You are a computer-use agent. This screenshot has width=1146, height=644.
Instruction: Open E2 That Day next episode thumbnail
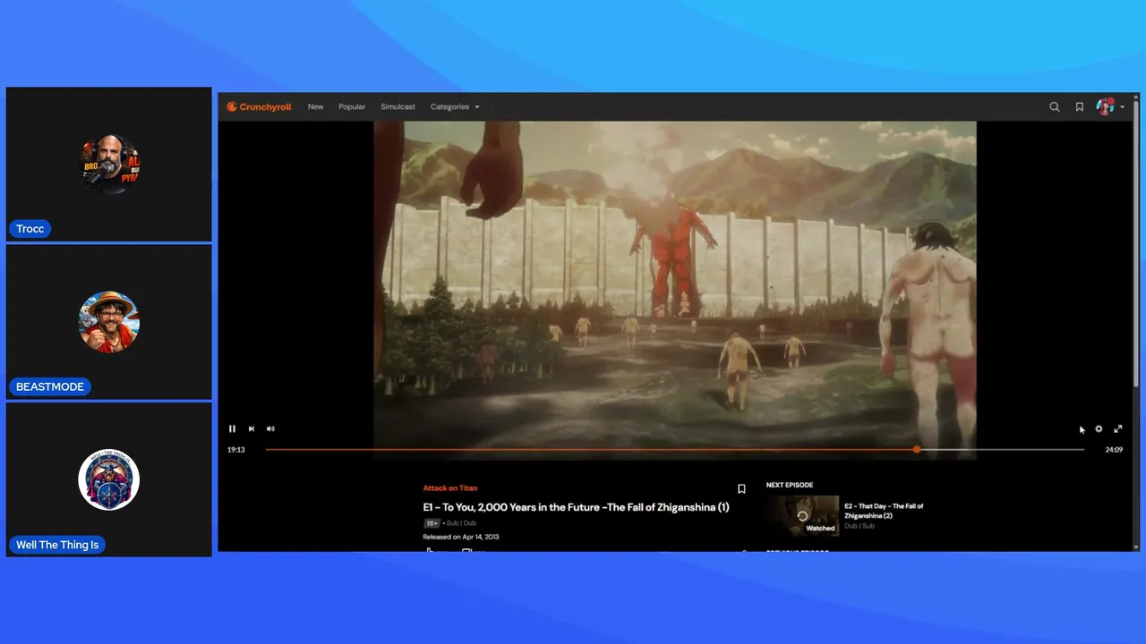click(802, 515)
